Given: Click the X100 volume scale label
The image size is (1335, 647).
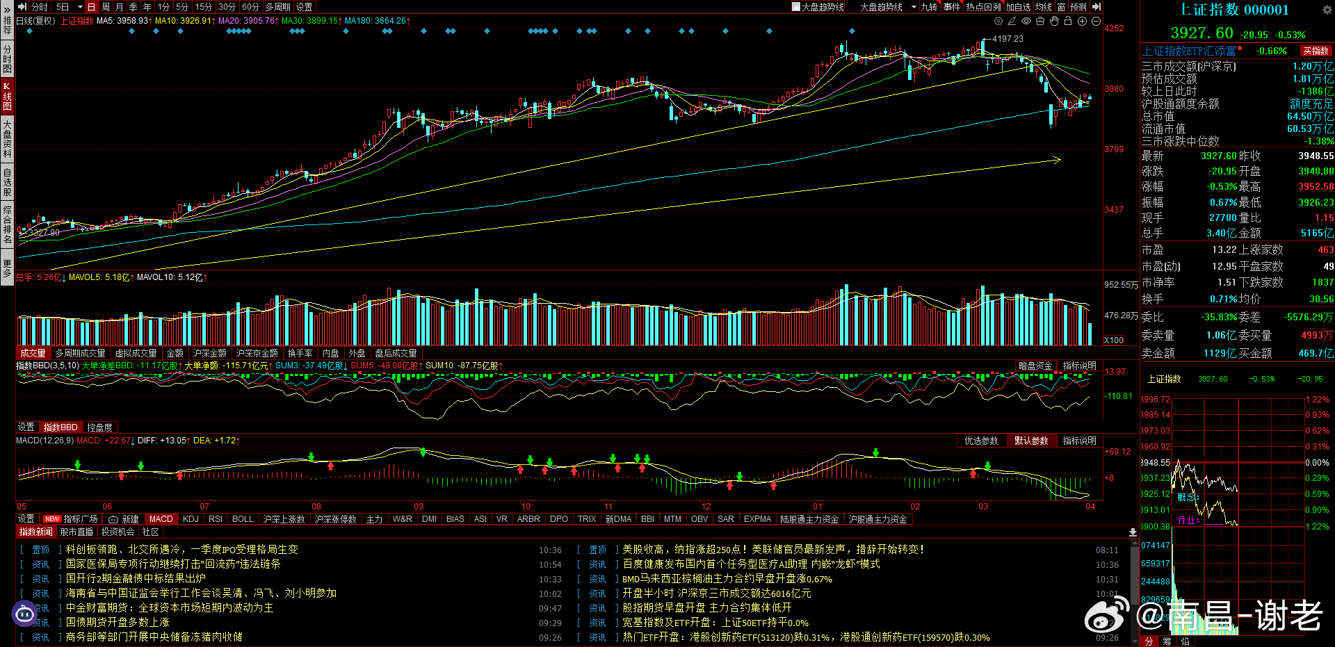Looking at the screenshot, I should (x=1114, y=340).
